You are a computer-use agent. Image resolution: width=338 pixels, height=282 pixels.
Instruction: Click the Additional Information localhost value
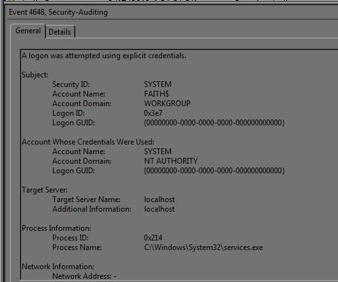click(159, 209)
